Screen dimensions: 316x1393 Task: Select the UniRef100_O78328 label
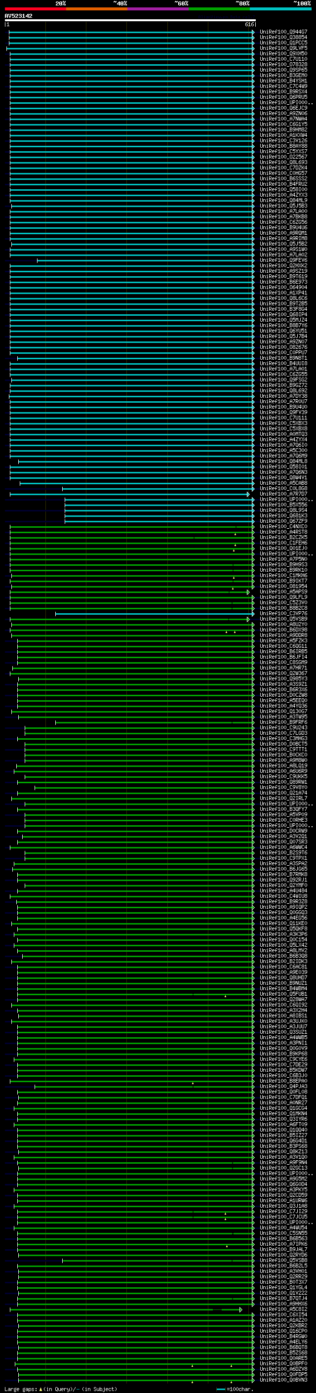(x=283, y=64)
